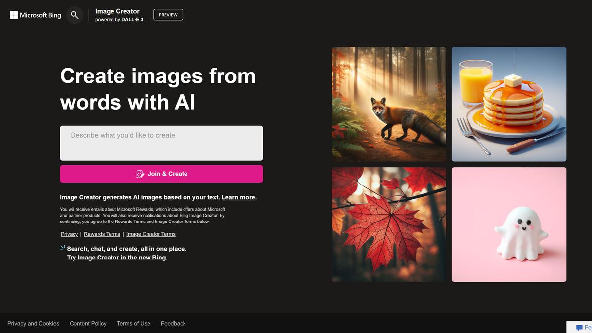Open the blue Feedback speech bubble widget
The width and height of the screenshot is (592, 333).
point(582,327)
